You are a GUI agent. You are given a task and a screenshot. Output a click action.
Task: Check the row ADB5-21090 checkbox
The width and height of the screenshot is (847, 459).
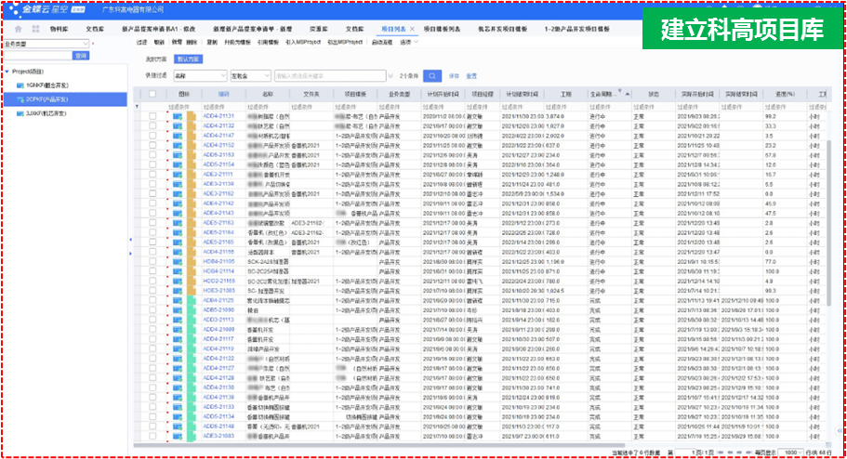click(x=152, y=310)
